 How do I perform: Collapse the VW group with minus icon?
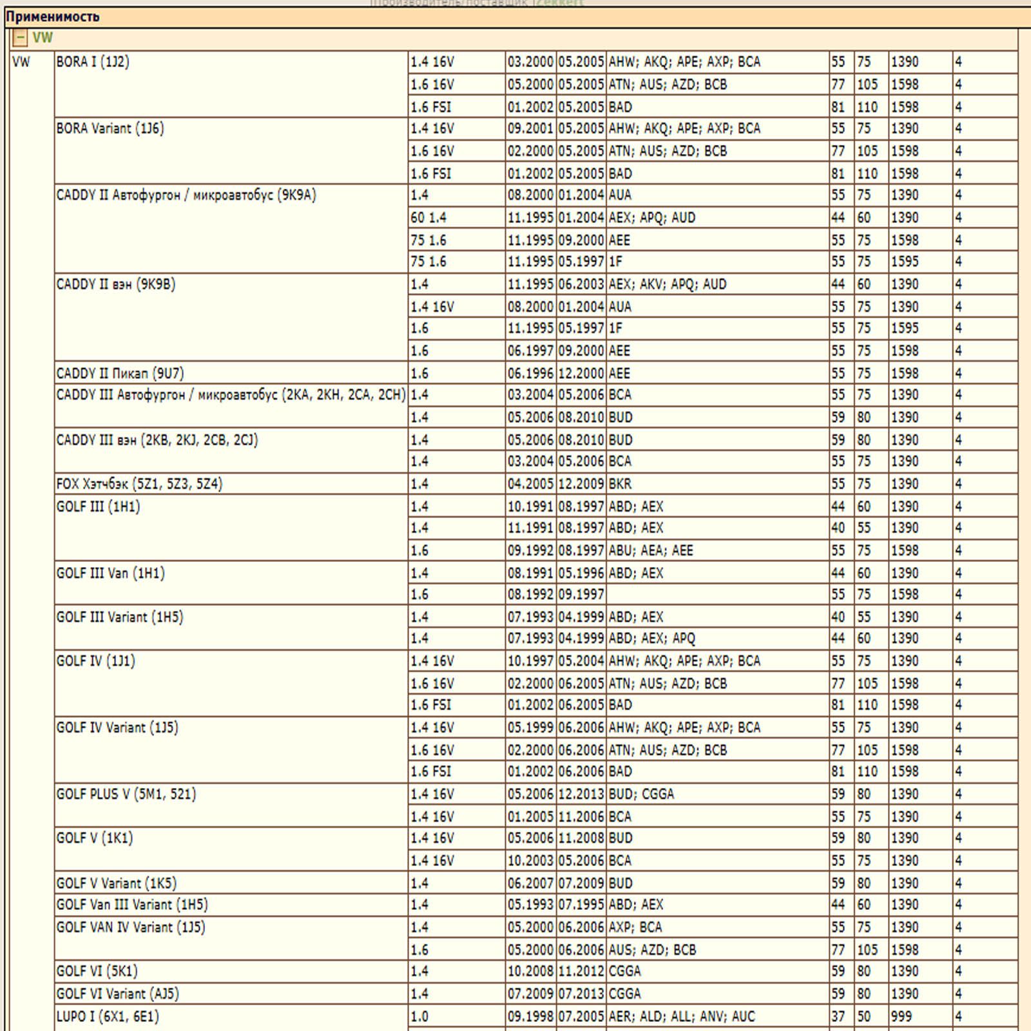(19, 38)
